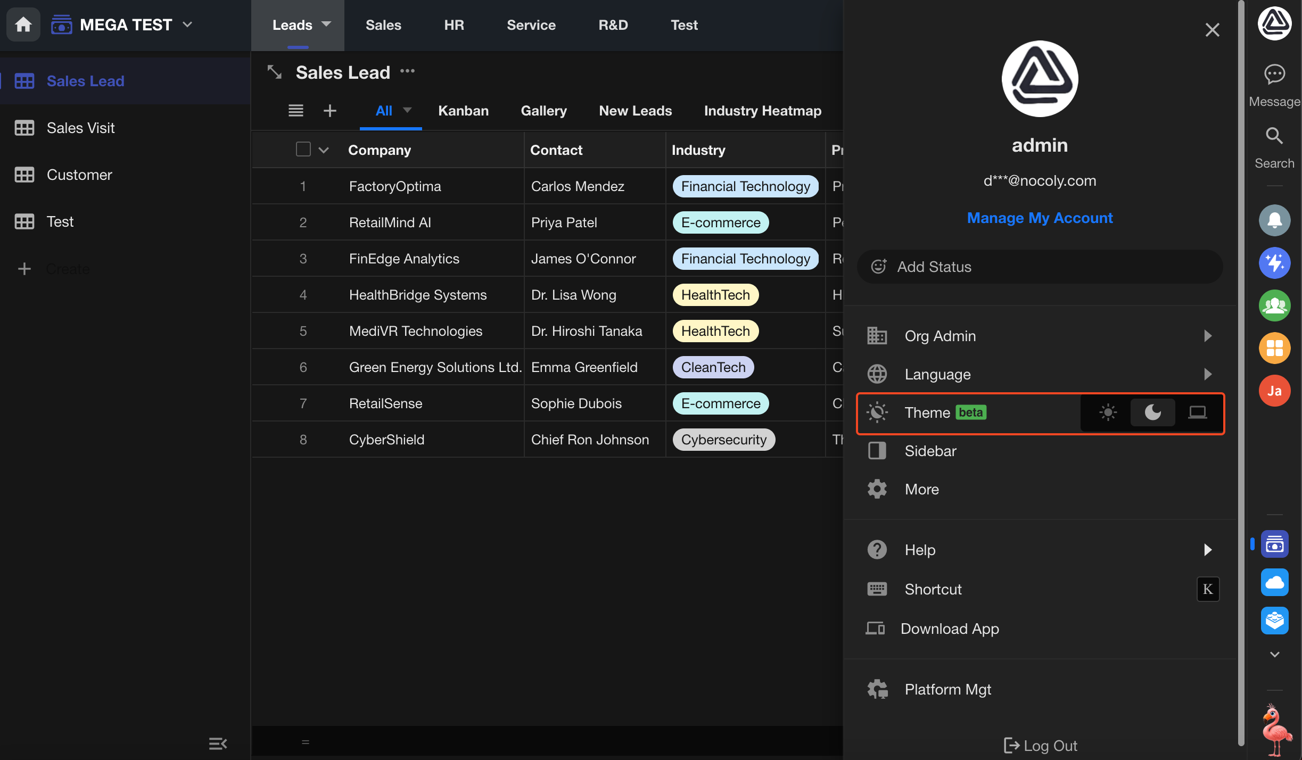Open the orange app grid icon
The width and height of the screenshot is (1302, 760).
coord(1274,348)
